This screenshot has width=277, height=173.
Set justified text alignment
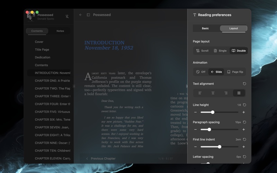tap(239, 93)
